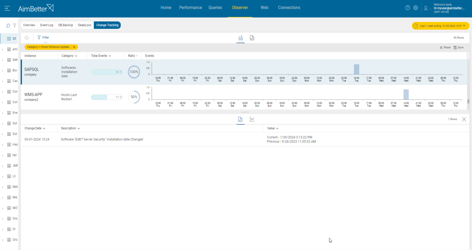Open the Filter funnel button
Screen dimensions: 472x250
pyautogui.click(x=43, y=38)
